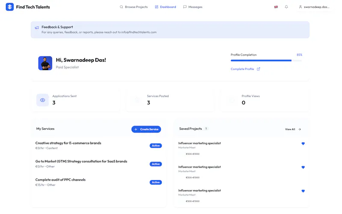Viewport: 342px width, 214px height.
Task: Click the Profile Completion progress bar
Action: pyautogui.click(x=266, y=61)
